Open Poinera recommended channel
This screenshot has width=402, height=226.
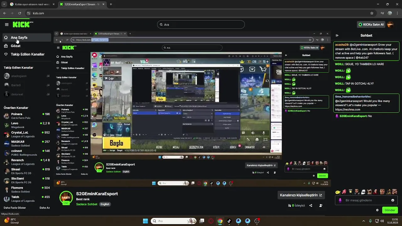(x=27, y=116)
